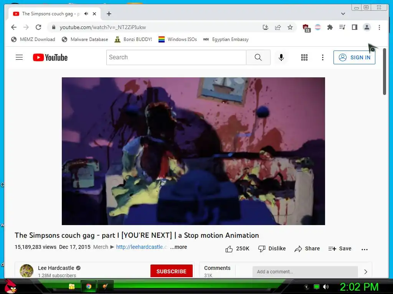Open the MEMZ Download bookmark

pyautogui.click(x=33, y=39)
